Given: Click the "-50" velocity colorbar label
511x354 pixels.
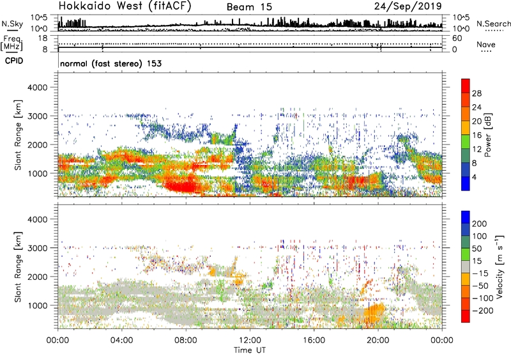Looking at the screenshot, I should pyautogui.click(x=480, y=286).
